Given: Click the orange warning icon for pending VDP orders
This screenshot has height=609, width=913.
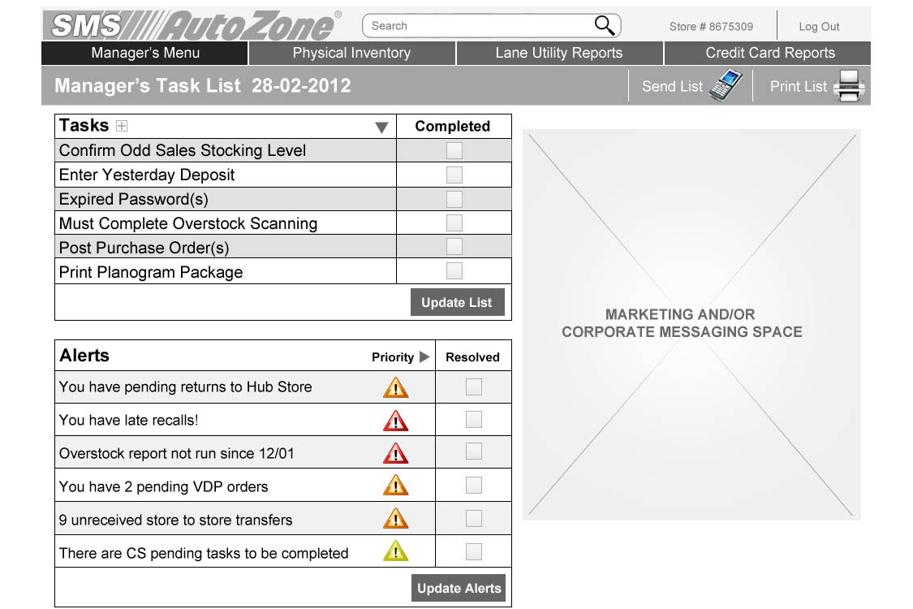Looking at the screenshot, I should tap(395, 486).
